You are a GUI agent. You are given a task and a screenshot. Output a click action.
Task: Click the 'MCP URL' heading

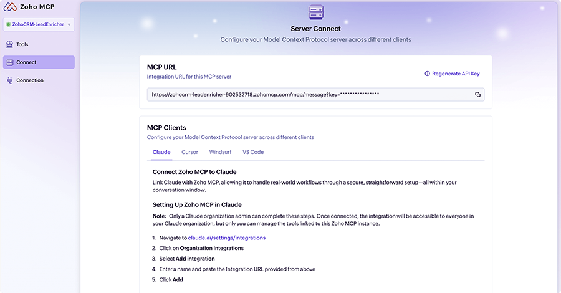point(161,67)
